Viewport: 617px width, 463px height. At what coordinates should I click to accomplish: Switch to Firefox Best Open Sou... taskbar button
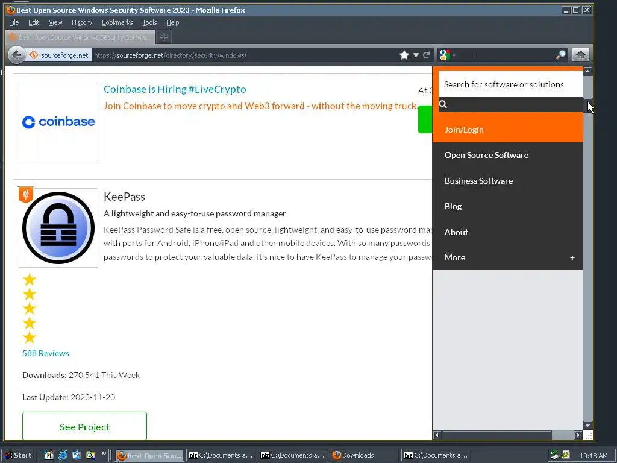pyautogui.click(x=149, y=455)
